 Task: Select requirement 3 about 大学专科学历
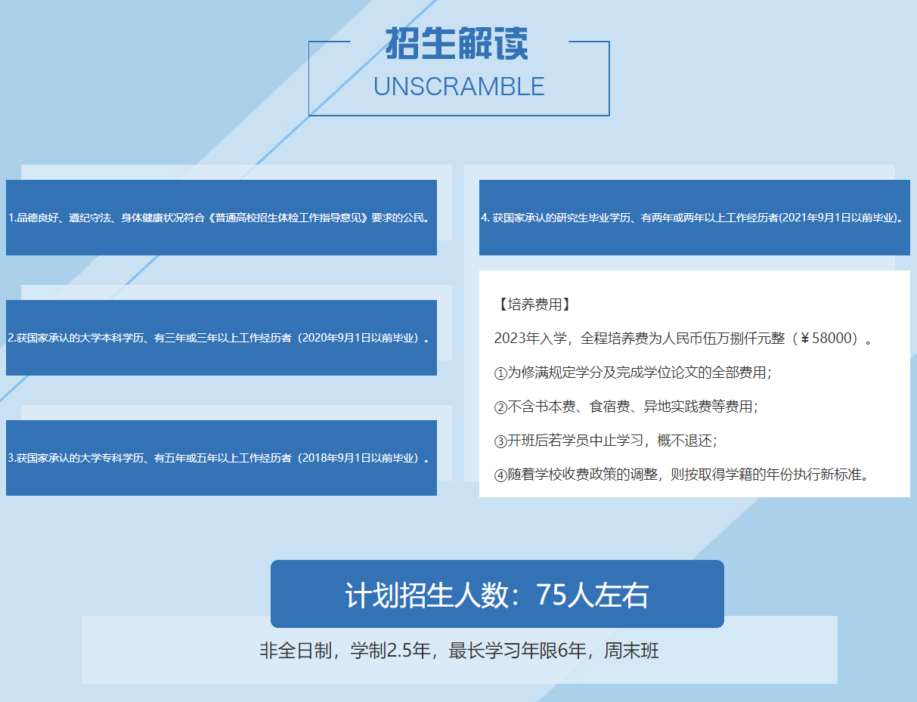[x=222, y=458]
